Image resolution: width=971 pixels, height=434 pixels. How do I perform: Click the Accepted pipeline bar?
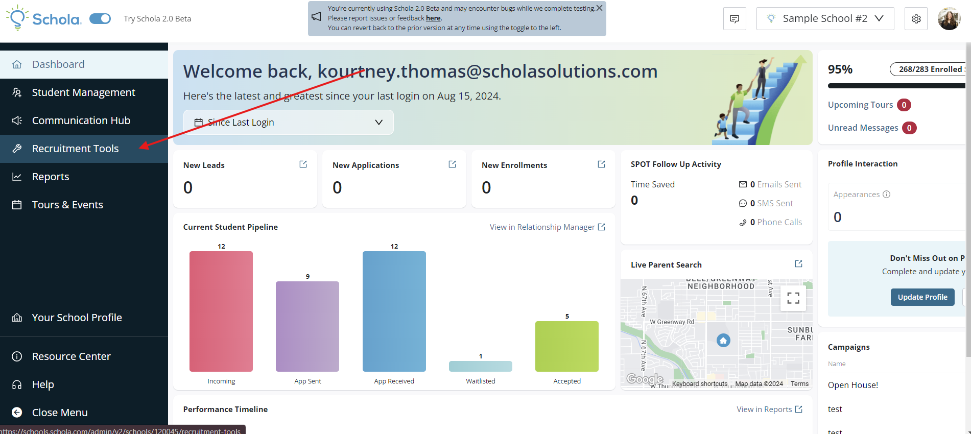(567, 347)
